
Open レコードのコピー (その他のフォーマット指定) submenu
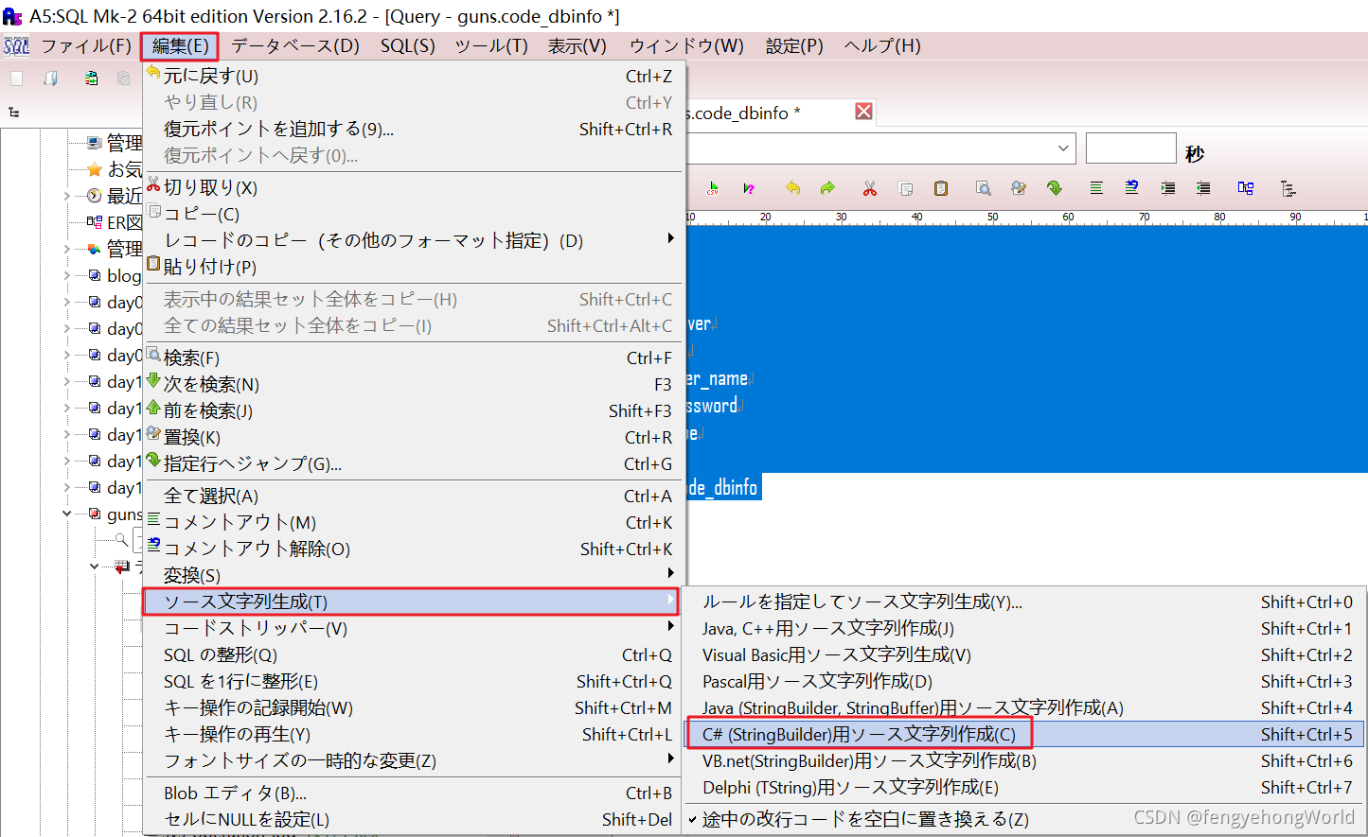point(413,240)
